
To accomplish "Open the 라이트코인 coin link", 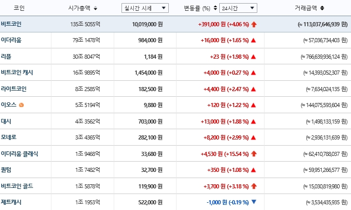I will (x=14, y=89).
